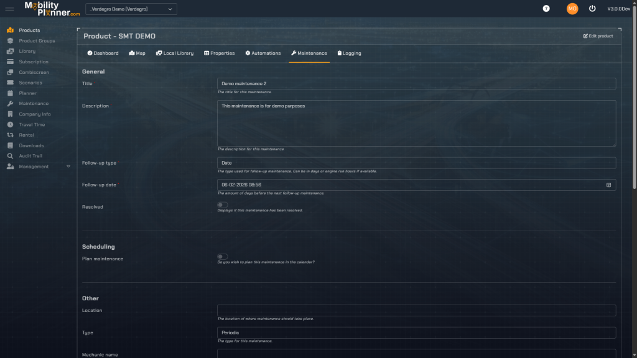Click into the Location input field
Viewport: 637px width, 358px height.
tap(416, 310)
